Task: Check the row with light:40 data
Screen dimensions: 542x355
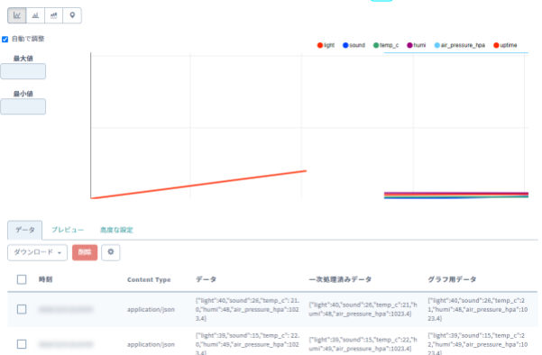Action: [22, 309]
